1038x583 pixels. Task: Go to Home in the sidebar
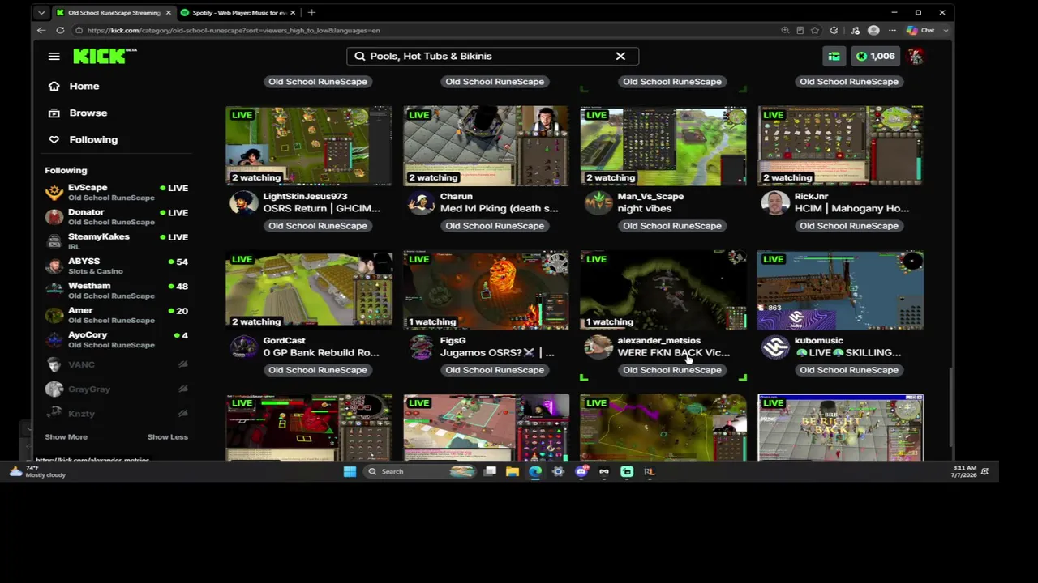84,86
